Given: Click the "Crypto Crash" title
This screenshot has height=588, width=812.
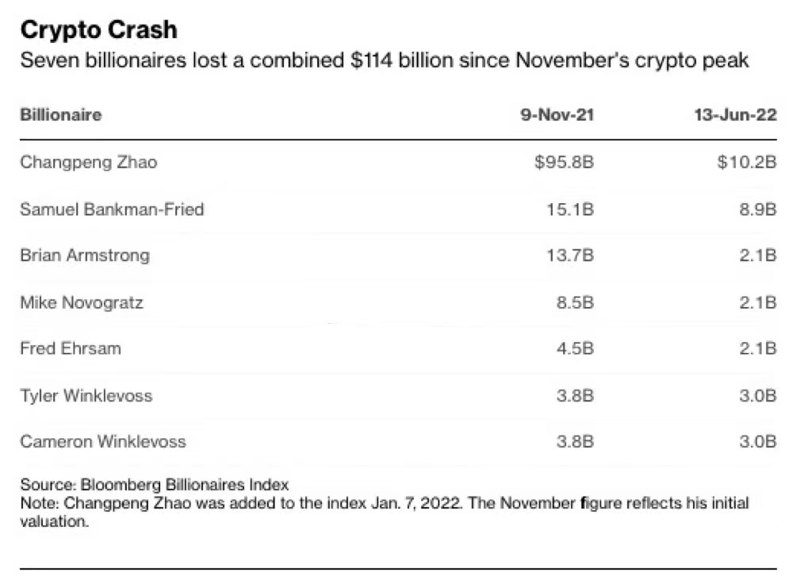Looking at the screenshot, I should [x=98, y=30].
